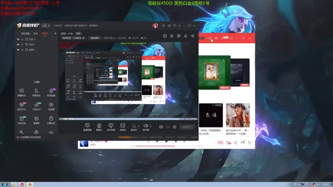Viewport: 333px width, 187px height.
Task: Expand the microphone options arrow
Action: (x=139, y=126)
